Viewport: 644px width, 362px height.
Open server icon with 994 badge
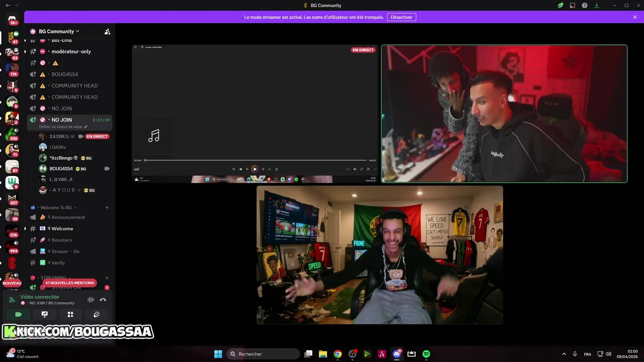[x=12, y=247]
